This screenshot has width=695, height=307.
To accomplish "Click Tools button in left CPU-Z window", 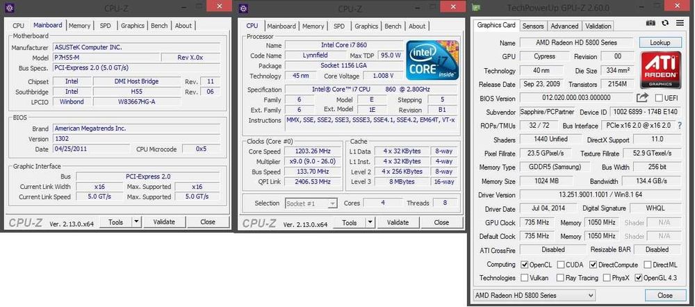I will pyautogui.click(x=115, y=222).
